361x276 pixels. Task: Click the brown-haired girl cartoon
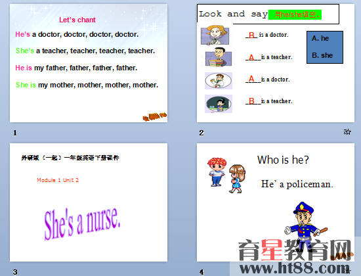(x=237, y=179)
